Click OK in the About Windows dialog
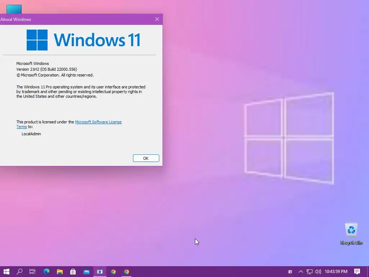Viewport: 369px width, 277px height. pos(146,158)
